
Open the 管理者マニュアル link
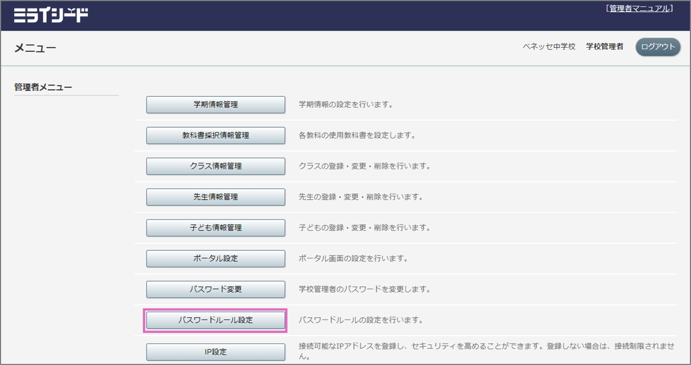[x=639, y=8]
